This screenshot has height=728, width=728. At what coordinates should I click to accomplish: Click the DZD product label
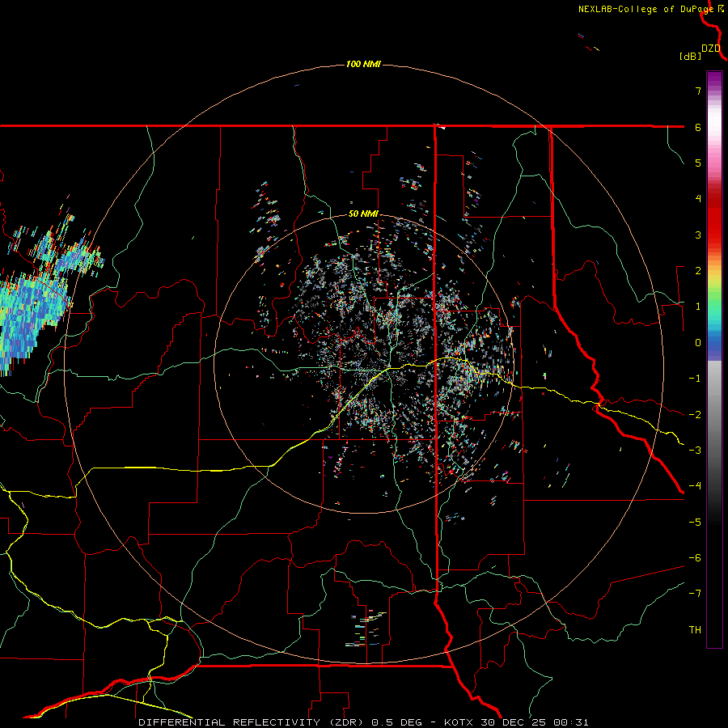point(711,49)
